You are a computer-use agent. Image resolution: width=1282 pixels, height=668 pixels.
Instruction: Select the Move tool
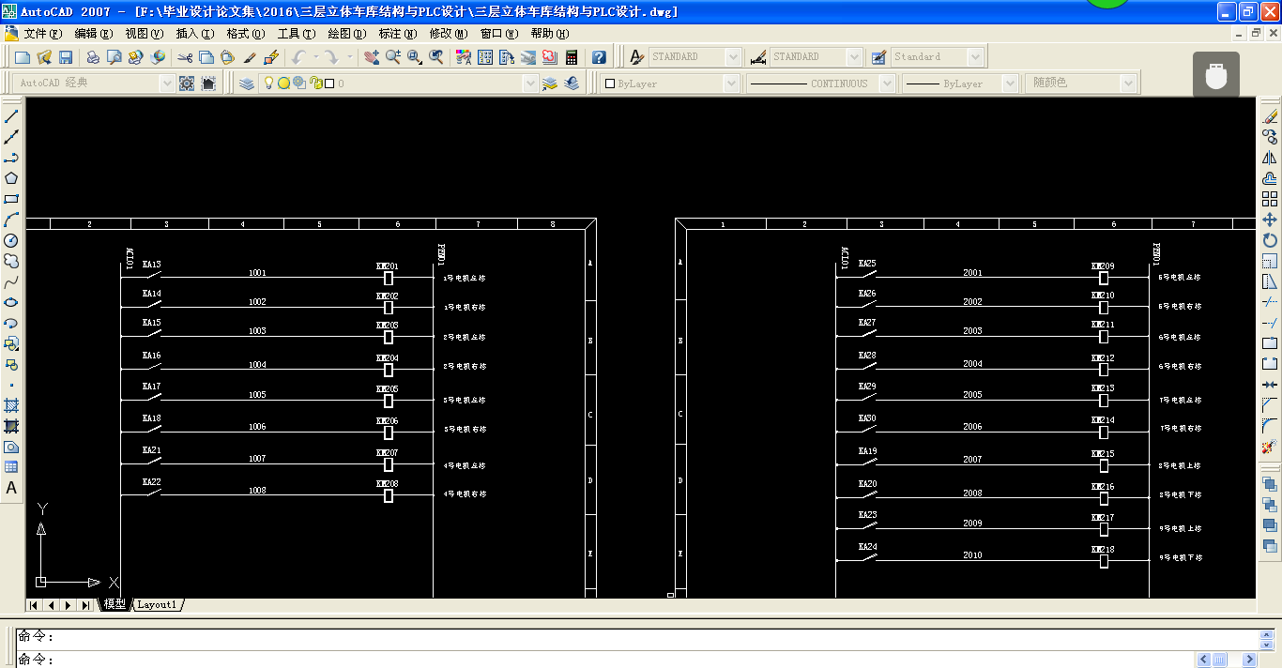(1270, 220)
